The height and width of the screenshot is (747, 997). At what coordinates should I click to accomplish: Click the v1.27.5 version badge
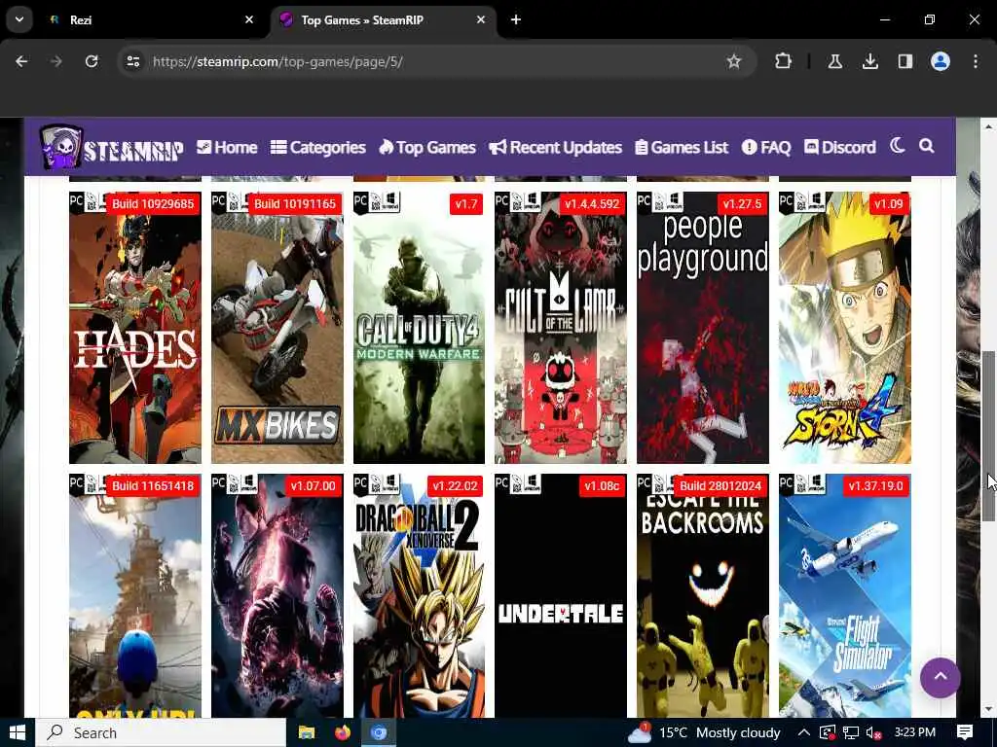click(x=741, y=204)
